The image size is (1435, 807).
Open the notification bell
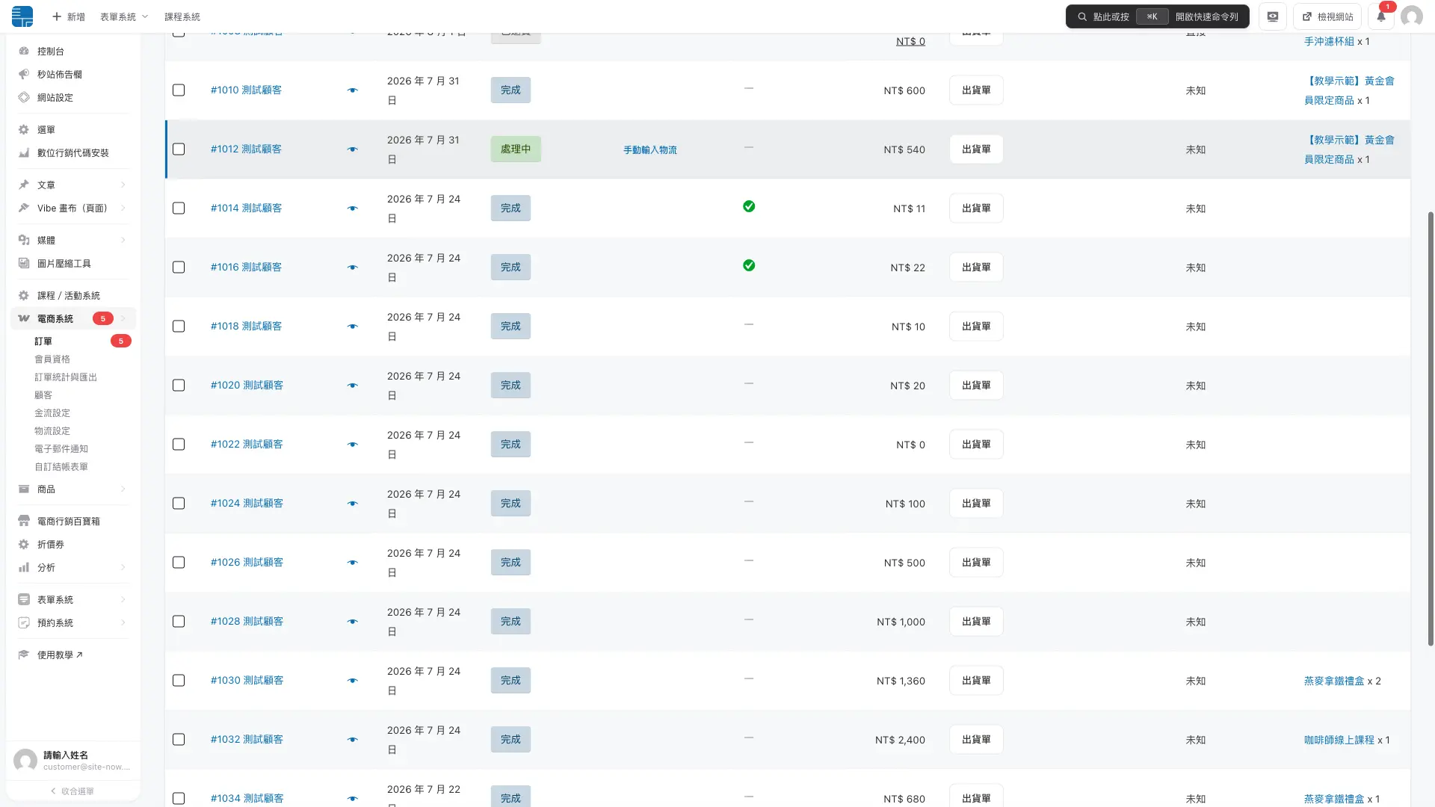tap(1381, 16)
